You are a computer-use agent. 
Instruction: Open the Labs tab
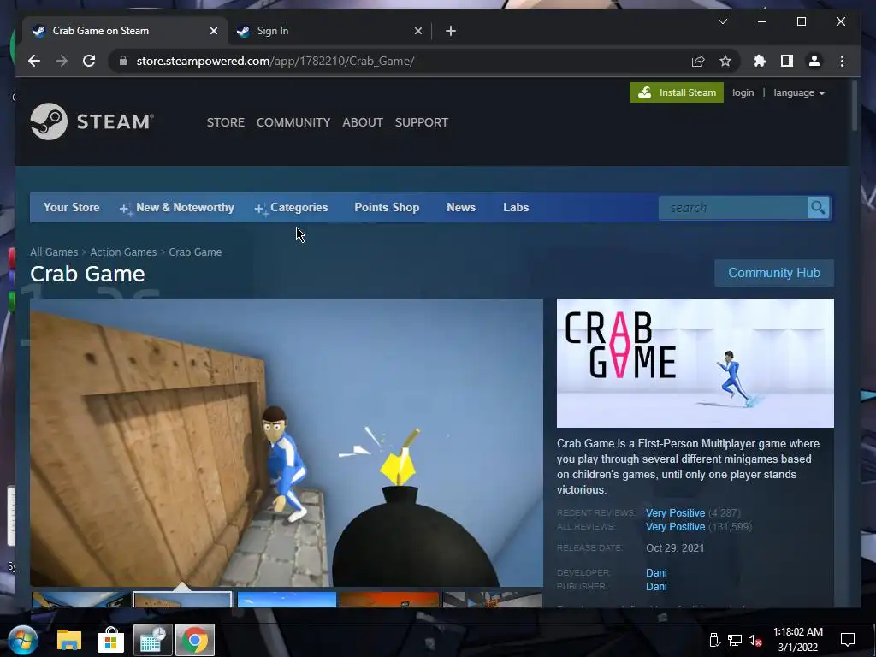pyautogui.click(x=516, y=207)
